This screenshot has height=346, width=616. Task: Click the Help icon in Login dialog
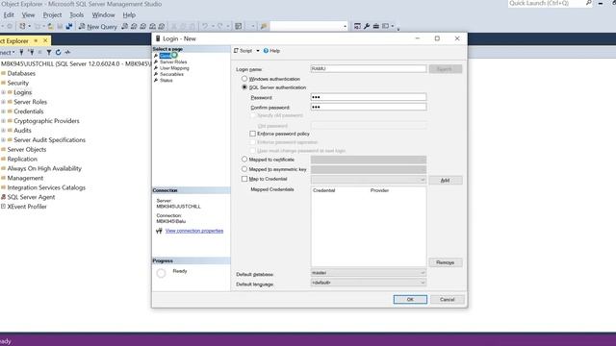tap(266, 51)
